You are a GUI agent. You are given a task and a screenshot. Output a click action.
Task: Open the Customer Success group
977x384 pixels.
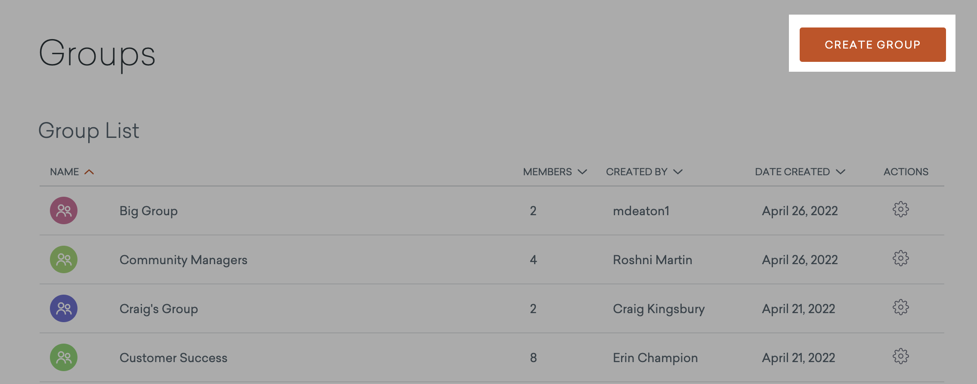(173, 358)
